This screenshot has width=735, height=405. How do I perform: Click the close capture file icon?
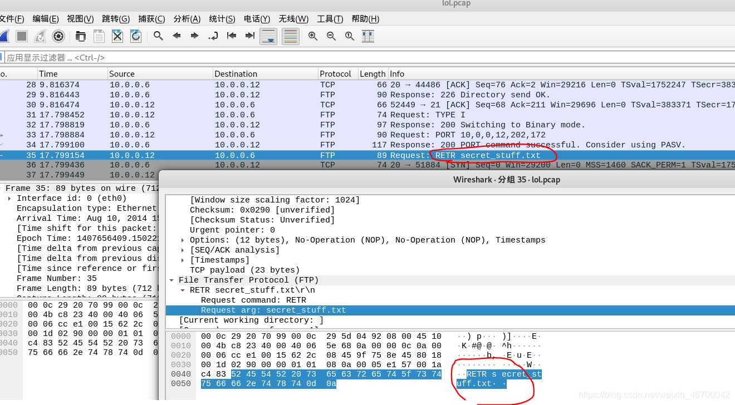(x=117, y=36)
